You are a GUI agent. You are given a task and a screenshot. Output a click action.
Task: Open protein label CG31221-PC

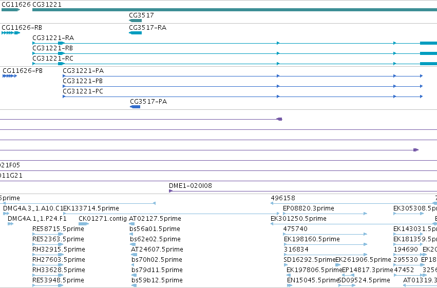tap(83, 91)
